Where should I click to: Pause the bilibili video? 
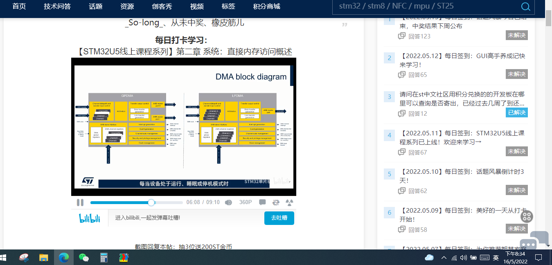point(80,202)
